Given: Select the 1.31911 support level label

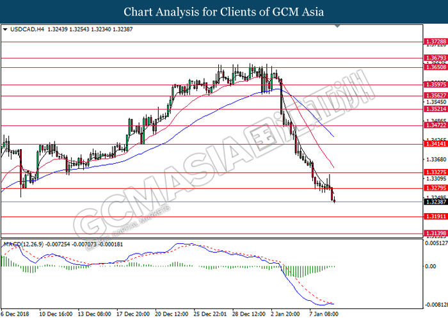Looking at the screenshot, I should [x=436, y=216].
